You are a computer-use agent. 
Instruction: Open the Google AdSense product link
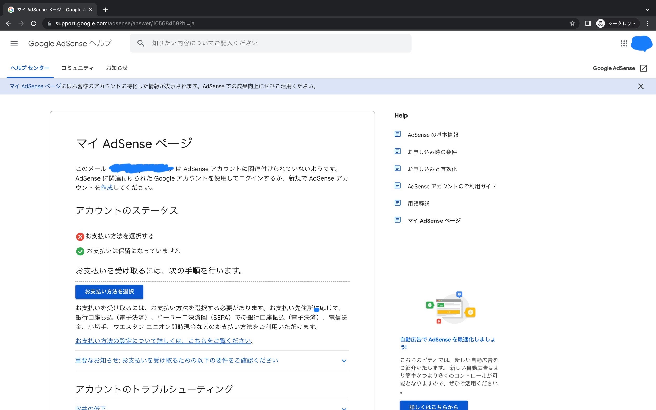(614, 68)
